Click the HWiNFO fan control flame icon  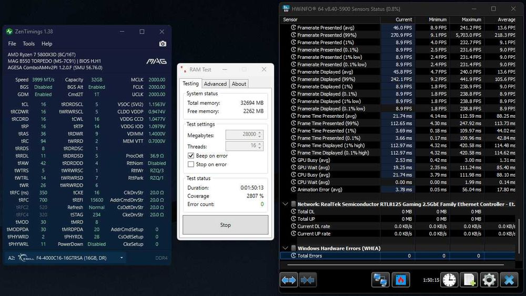400,280
